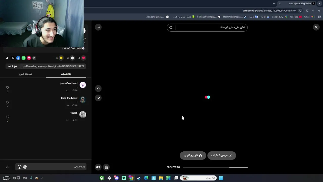
Task: Click the Tsuki6 username
Action: pos(74,113)
